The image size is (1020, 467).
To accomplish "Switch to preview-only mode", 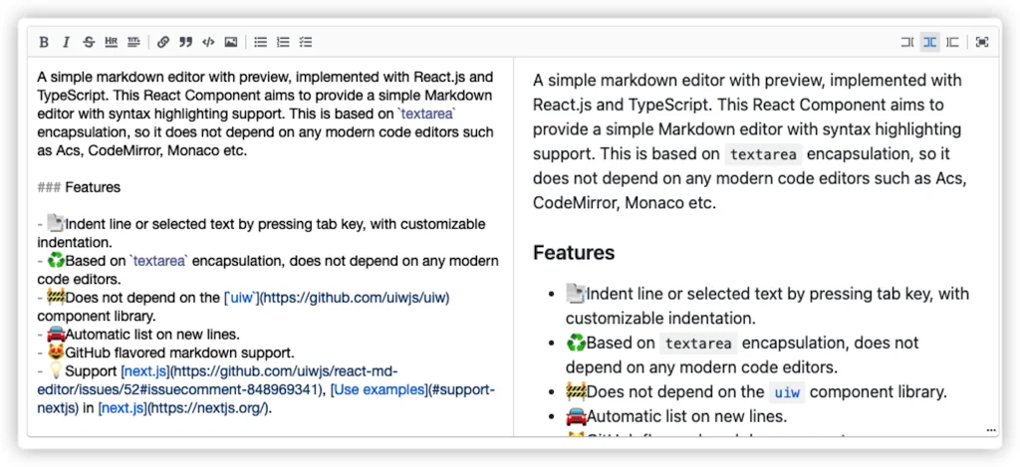I will point(952,42).
